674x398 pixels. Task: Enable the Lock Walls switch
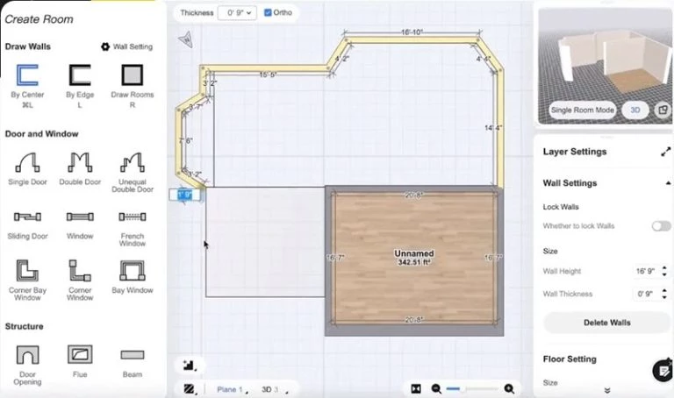pos(661,226)
